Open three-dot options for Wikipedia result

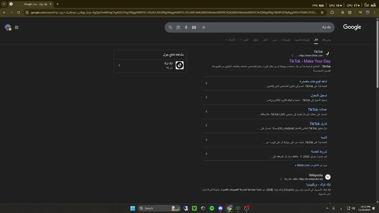coord(281,179)
